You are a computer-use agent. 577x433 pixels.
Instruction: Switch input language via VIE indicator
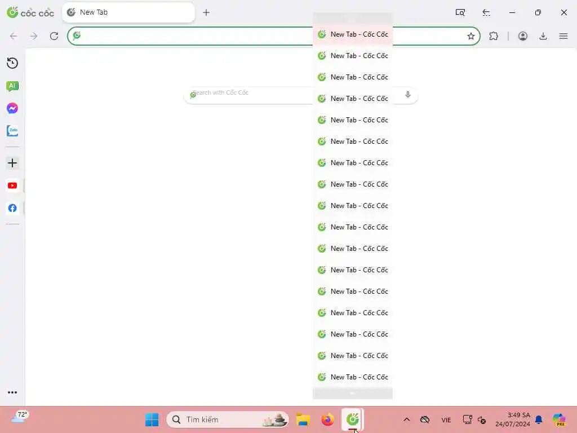point(446,419)
